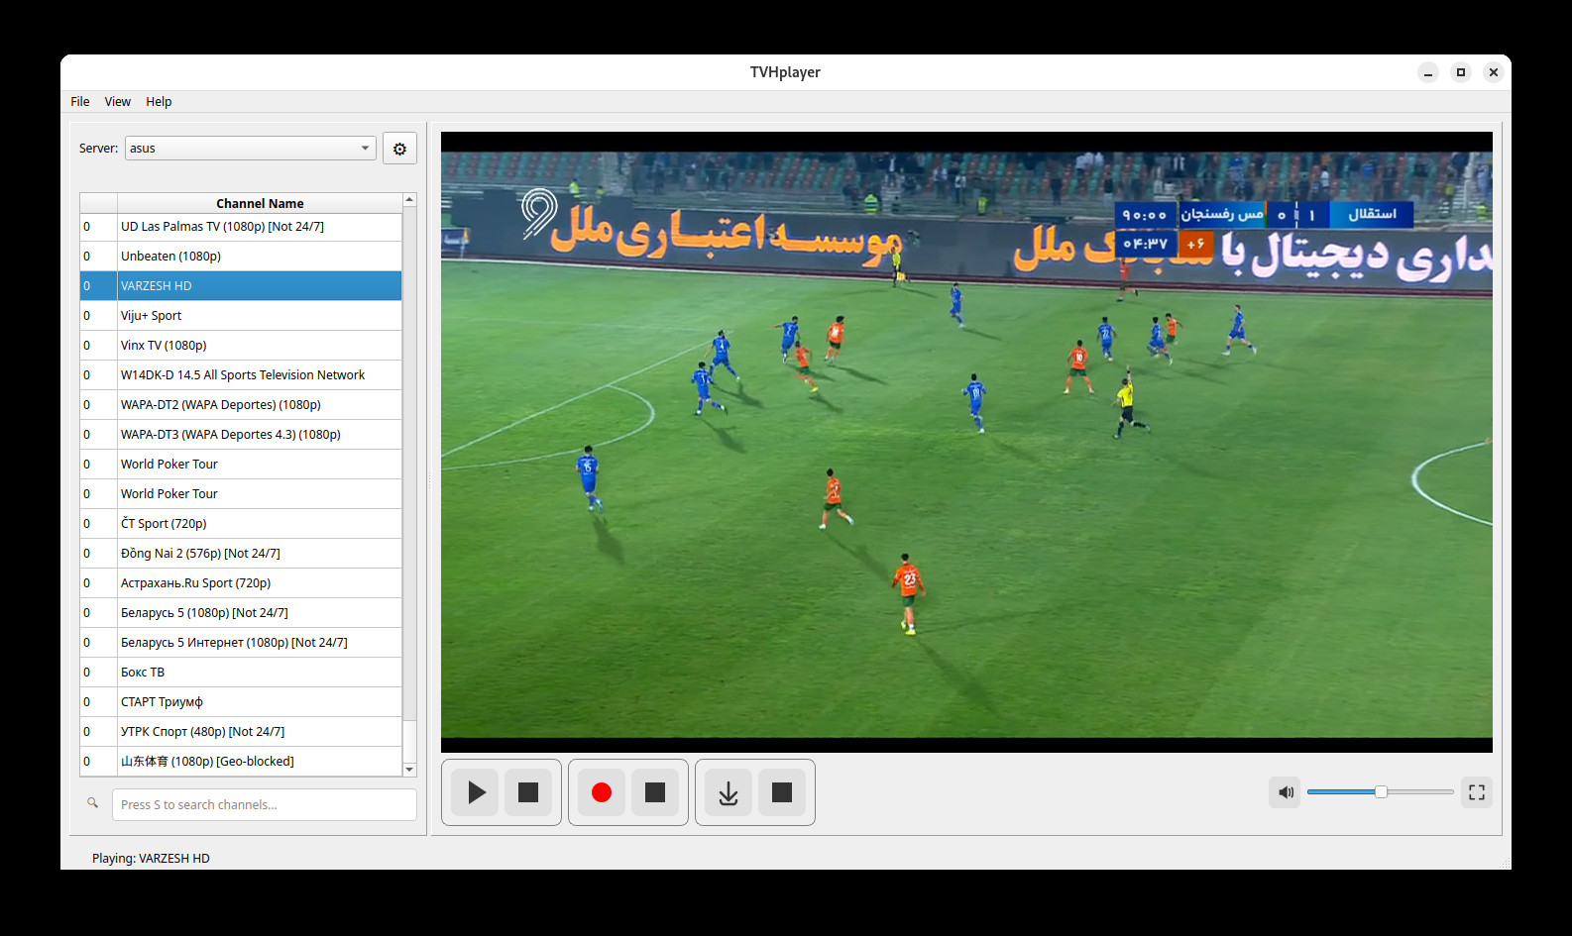Stop recording using the square beside record

(655, 792)
